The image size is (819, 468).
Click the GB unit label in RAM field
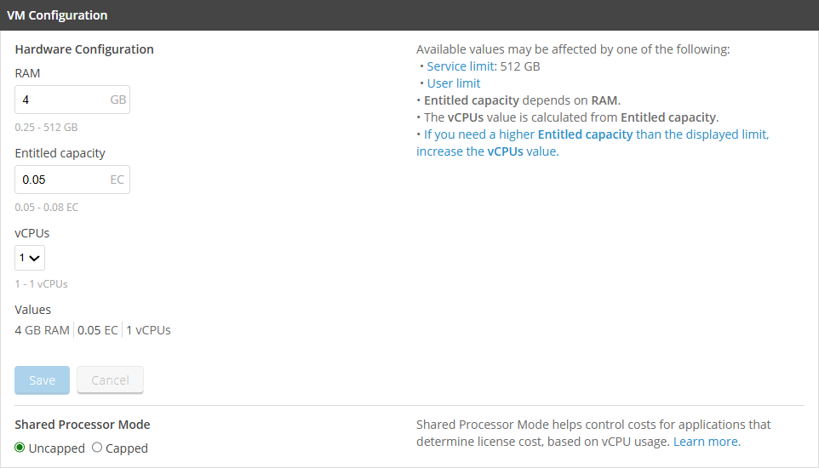pos(118,100)
